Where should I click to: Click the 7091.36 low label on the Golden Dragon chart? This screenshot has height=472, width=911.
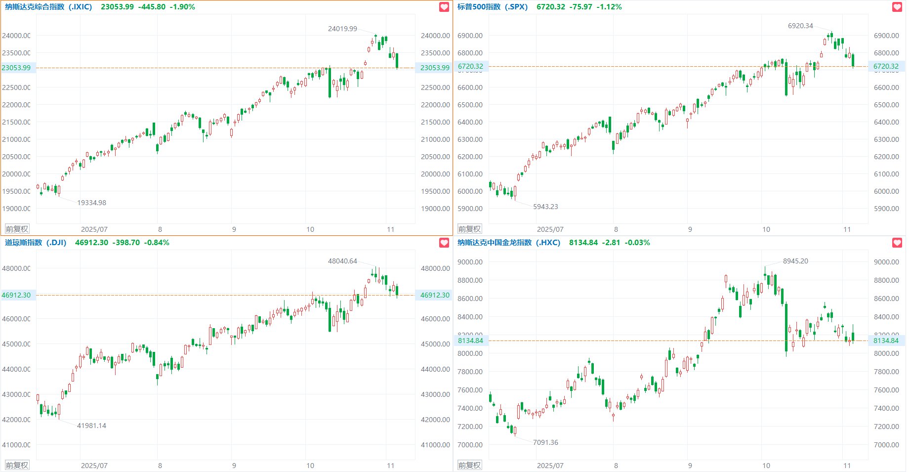coord(545,442)
